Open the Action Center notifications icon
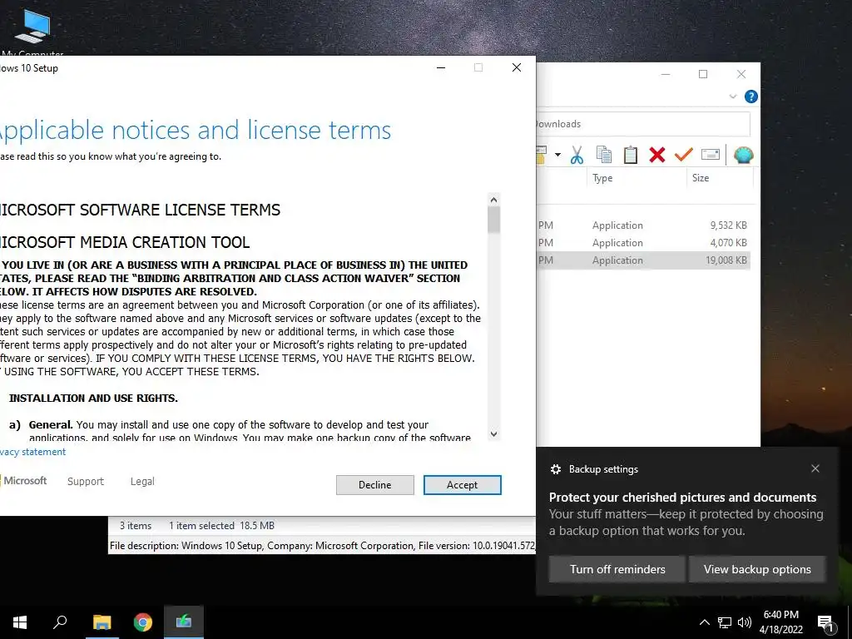The image size is (852, 639). point(825,623)
